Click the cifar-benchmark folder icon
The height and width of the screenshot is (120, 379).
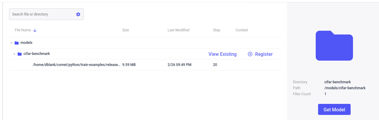[20, 54]
